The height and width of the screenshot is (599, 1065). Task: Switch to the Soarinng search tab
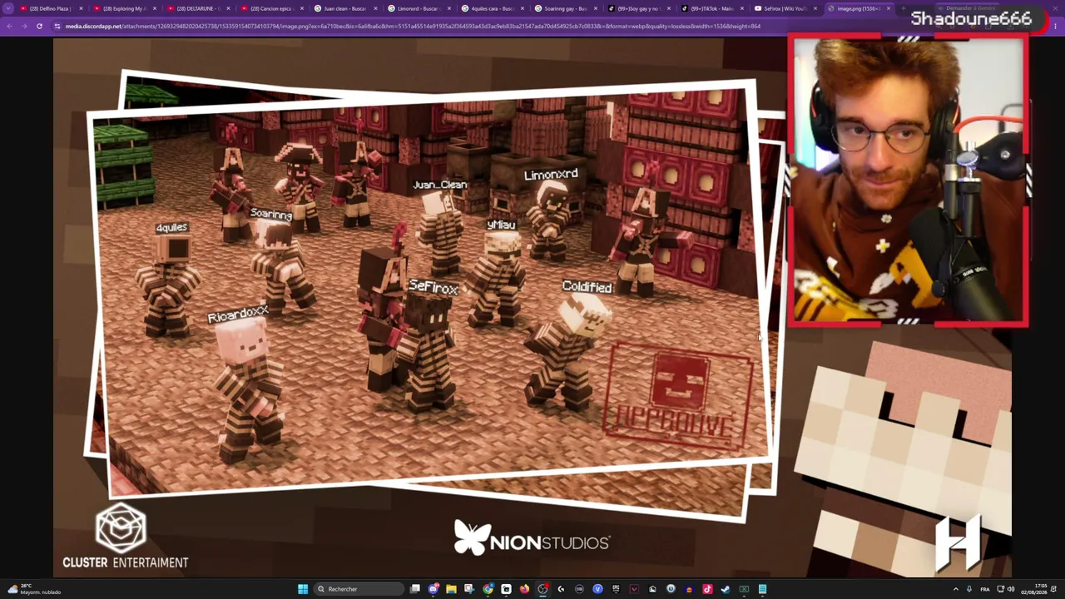565,8
